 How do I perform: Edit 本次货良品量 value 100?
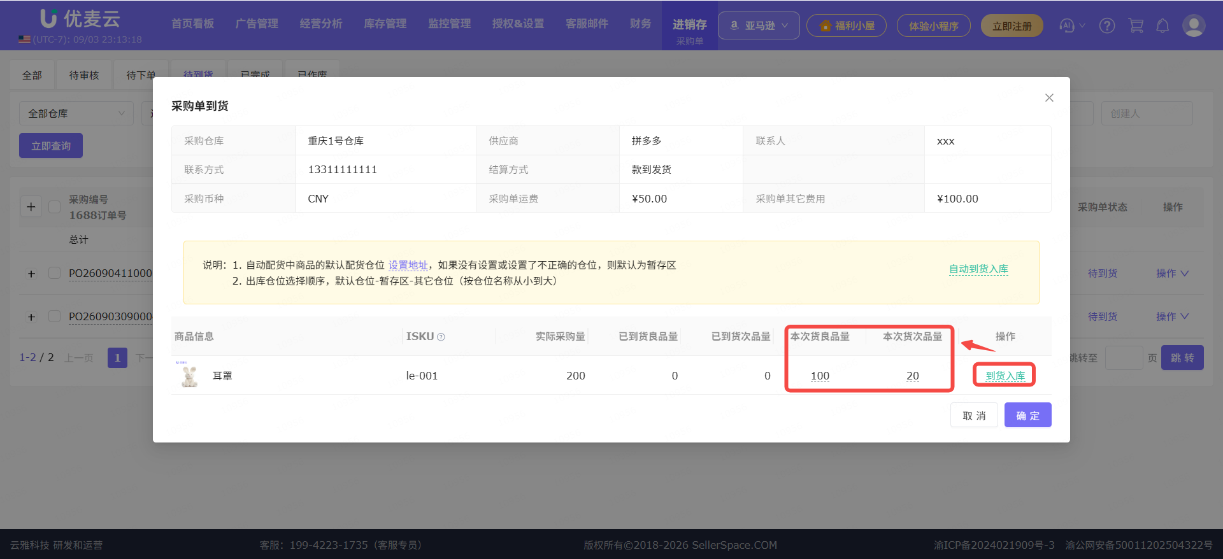(x=820, y=376)
